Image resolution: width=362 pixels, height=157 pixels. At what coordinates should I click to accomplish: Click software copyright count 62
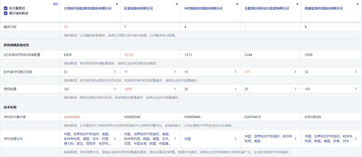66,72
